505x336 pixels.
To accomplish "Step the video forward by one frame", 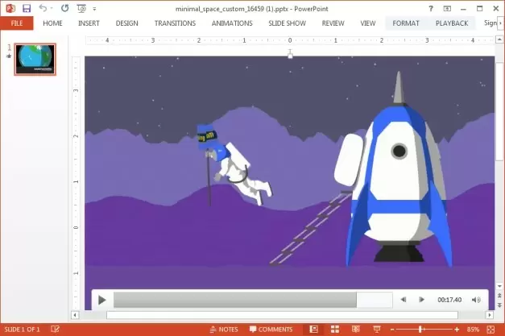I will [x=421, y=300].
